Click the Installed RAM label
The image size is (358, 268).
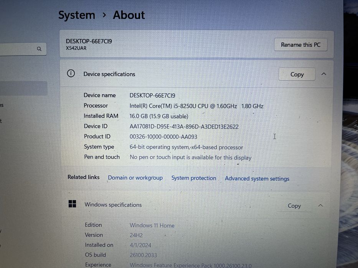click(x=101, y=116)
